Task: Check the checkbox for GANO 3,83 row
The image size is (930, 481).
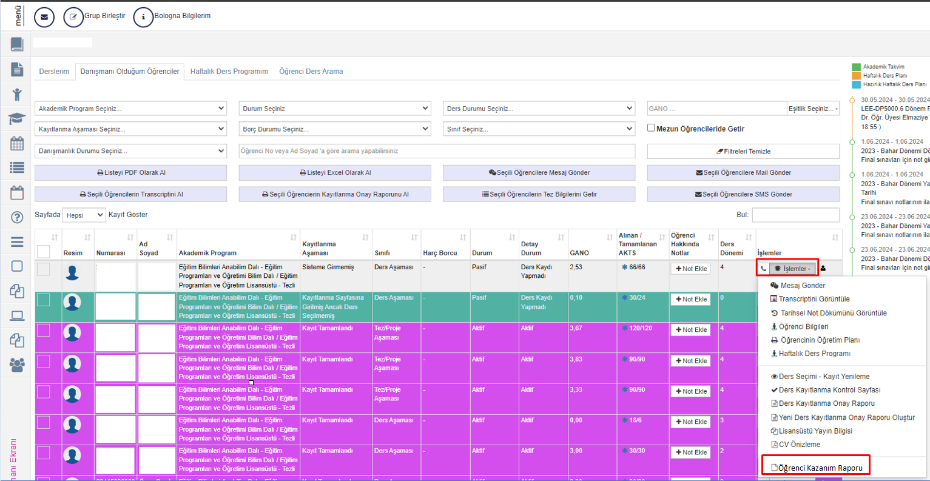Action: [44, 361]
